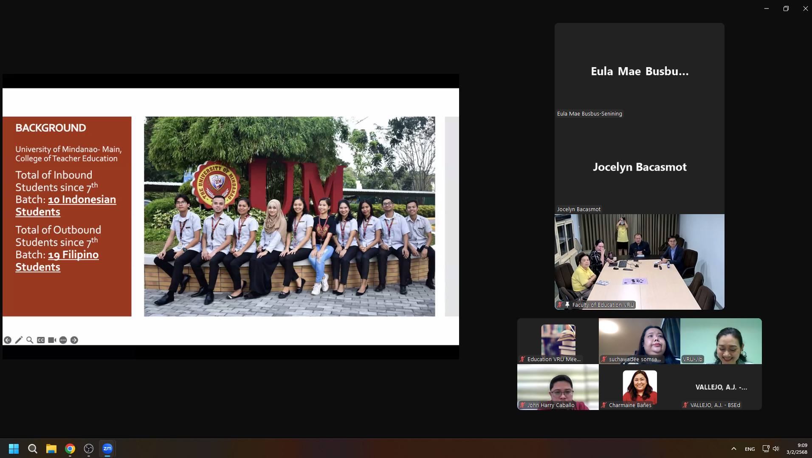The width and height of the screenshot is (812, 458).
Task: Click the magnifier zoom icon on the slide
Action: click(x=30, y=340)
